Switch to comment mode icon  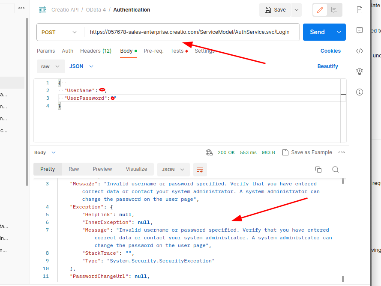pyautogui.click(x=334, y=10)
